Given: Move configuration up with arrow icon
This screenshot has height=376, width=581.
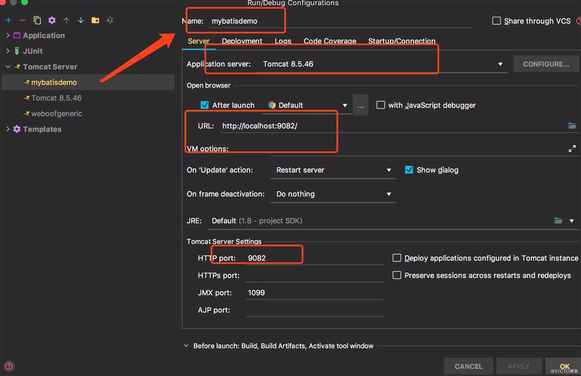Looking at the screenshot, I should pyautogui.click(x=66, y=21).
